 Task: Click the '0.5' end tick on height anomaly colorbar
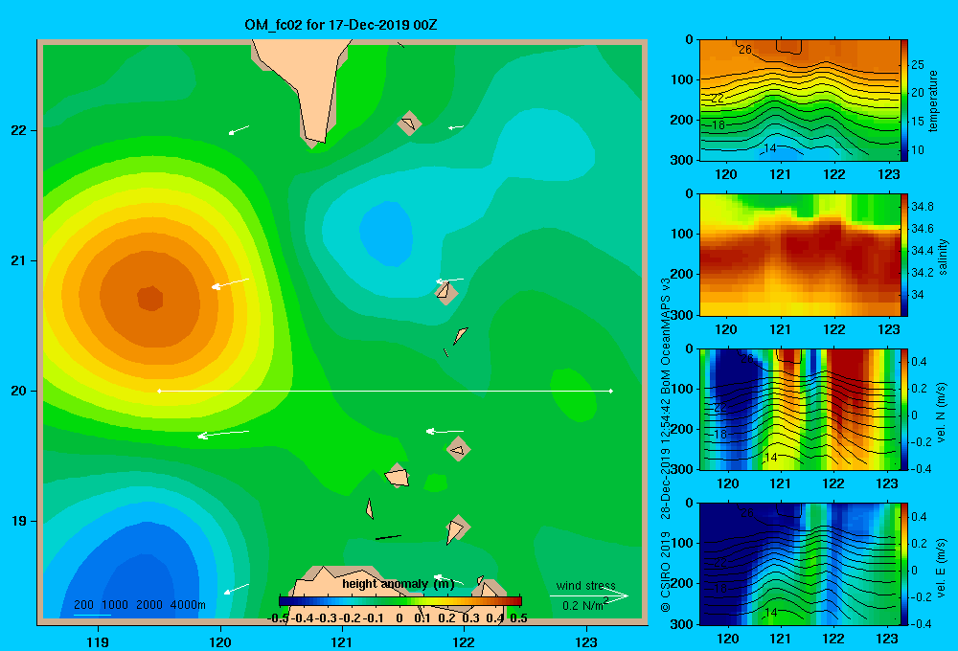point(518,618)
